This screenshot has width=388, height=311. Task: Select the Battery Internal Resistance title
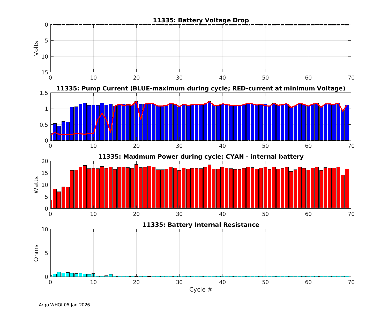(201, 225)
